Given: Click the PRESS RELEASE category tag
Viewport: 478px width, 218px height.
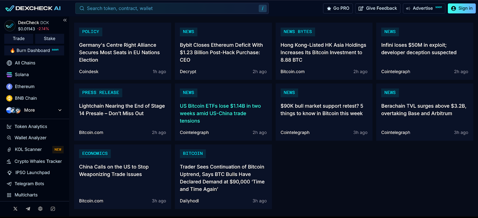Looking at the screenshot, I should click(100, 93).
